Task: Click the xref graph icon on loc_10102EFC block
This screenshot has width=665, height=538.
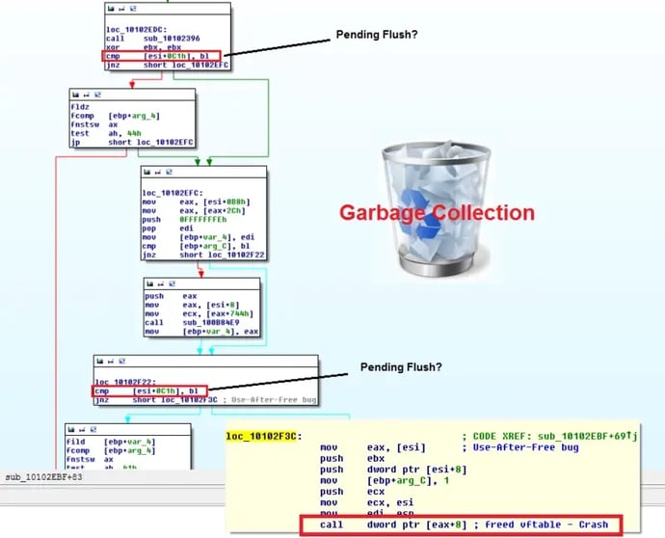Action: 167,173
